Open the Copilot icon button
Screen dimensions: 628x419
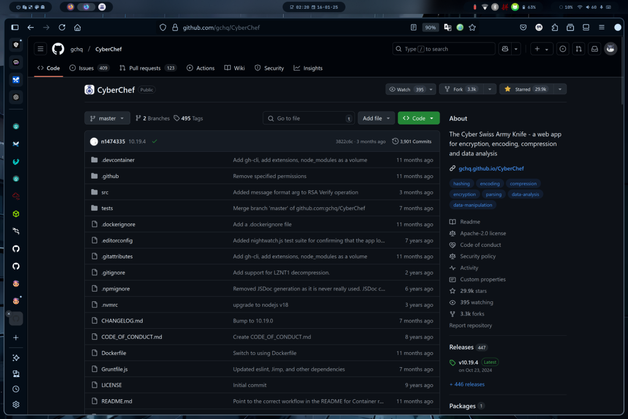[x=505, y=49]
